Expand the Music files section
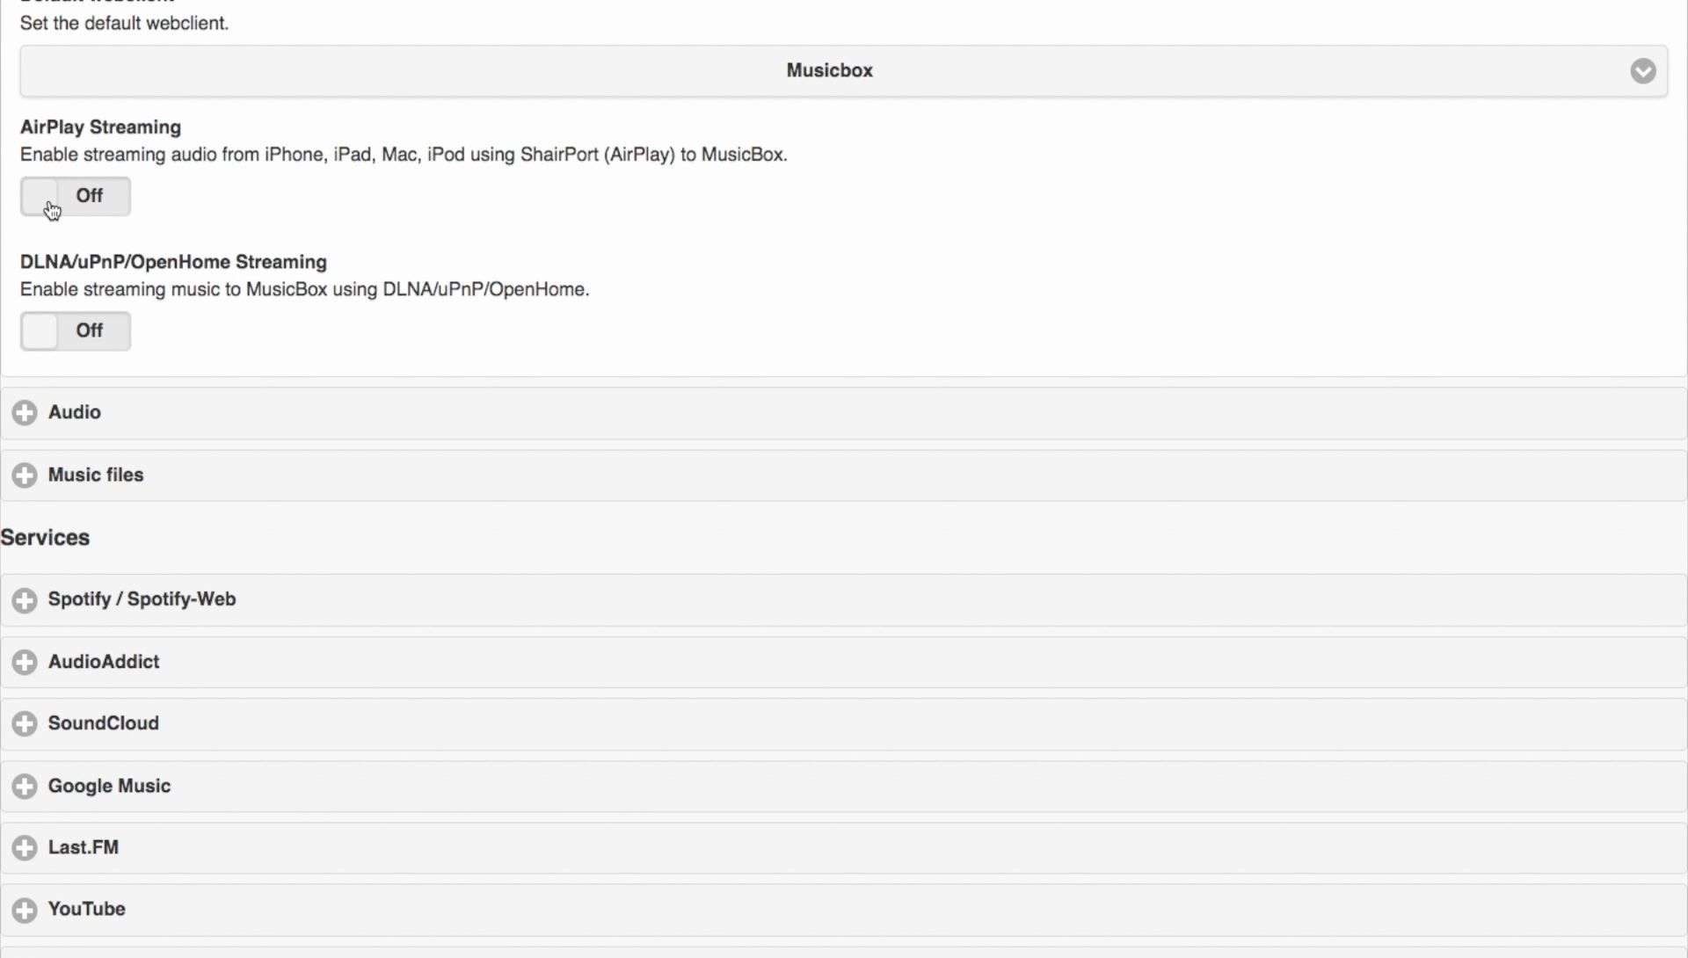The image size is (1688, 958). (x=96, y=475)
